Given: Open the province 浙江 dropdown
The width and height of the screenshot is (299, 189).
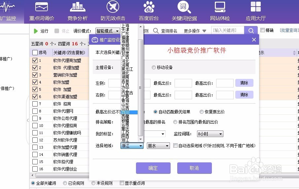Looking at the screenshot, I should click(132, 146).
